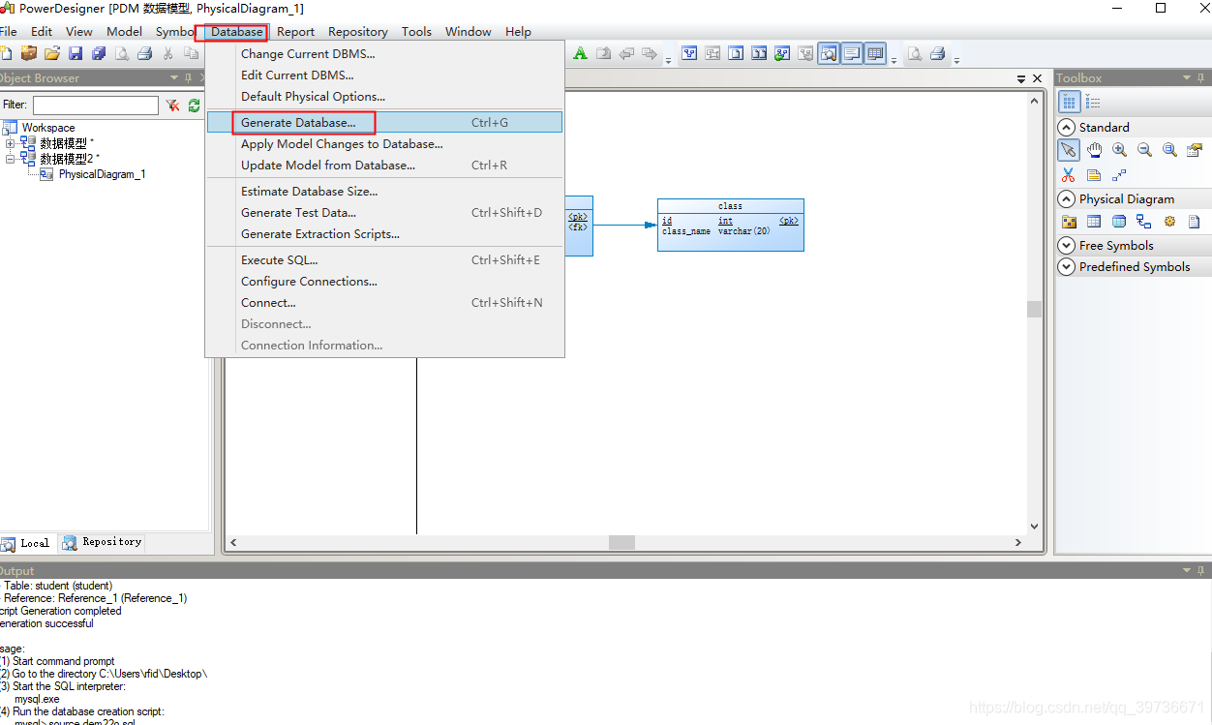
Task: Select the Grabber hand tool
Action: (1094, 150)
